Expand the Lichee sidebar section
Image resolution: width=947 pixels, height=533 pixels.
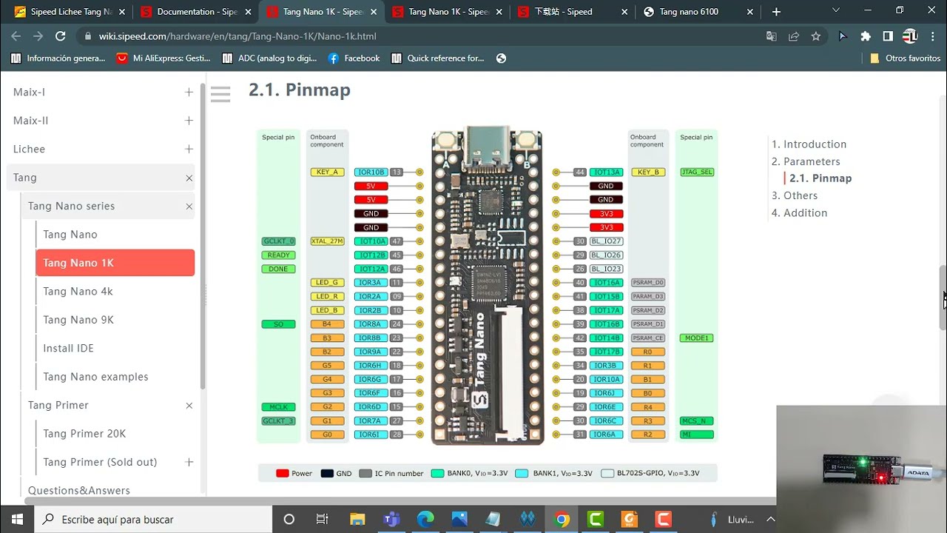point(189,149)
